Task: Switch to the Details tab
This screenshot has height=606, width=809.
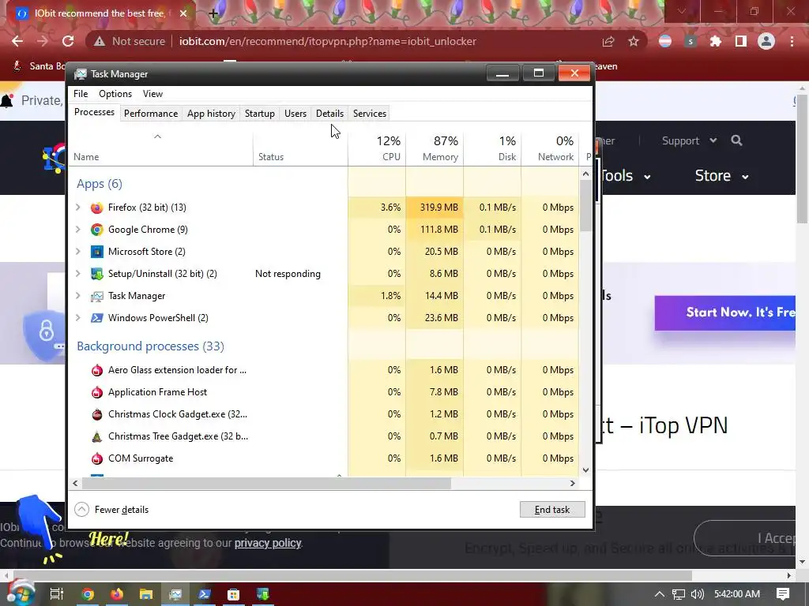Action: click(329, 114)
